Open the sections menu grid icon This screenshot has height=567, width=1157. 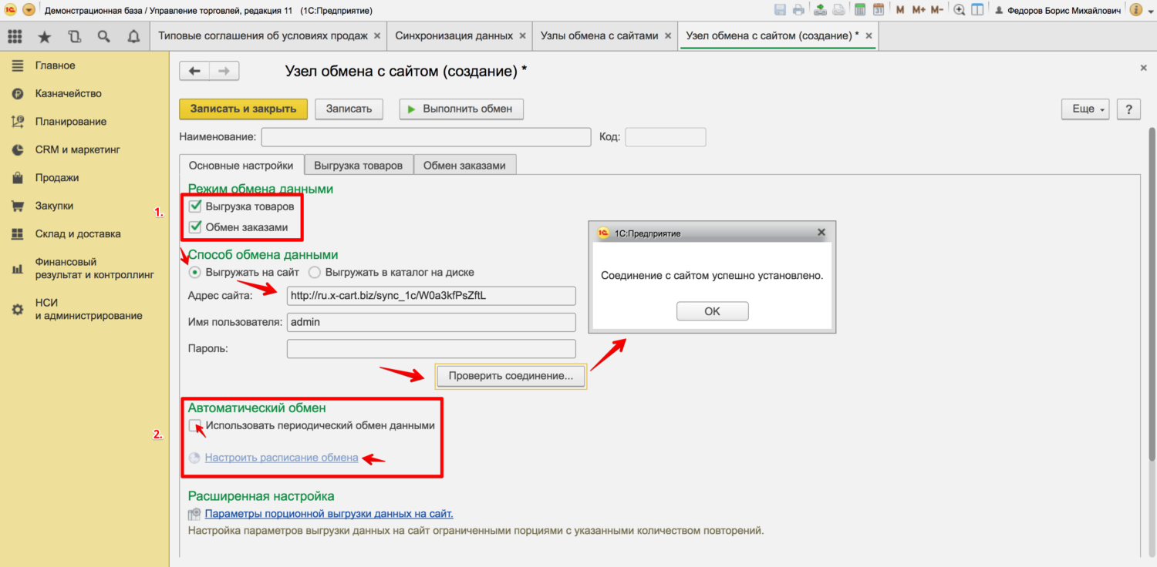15,36
